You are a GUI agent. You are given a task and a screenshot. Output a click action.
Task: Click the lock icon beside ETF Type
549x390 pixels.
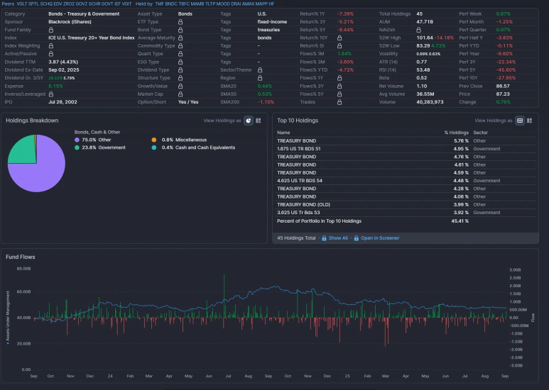pos(180,22)
